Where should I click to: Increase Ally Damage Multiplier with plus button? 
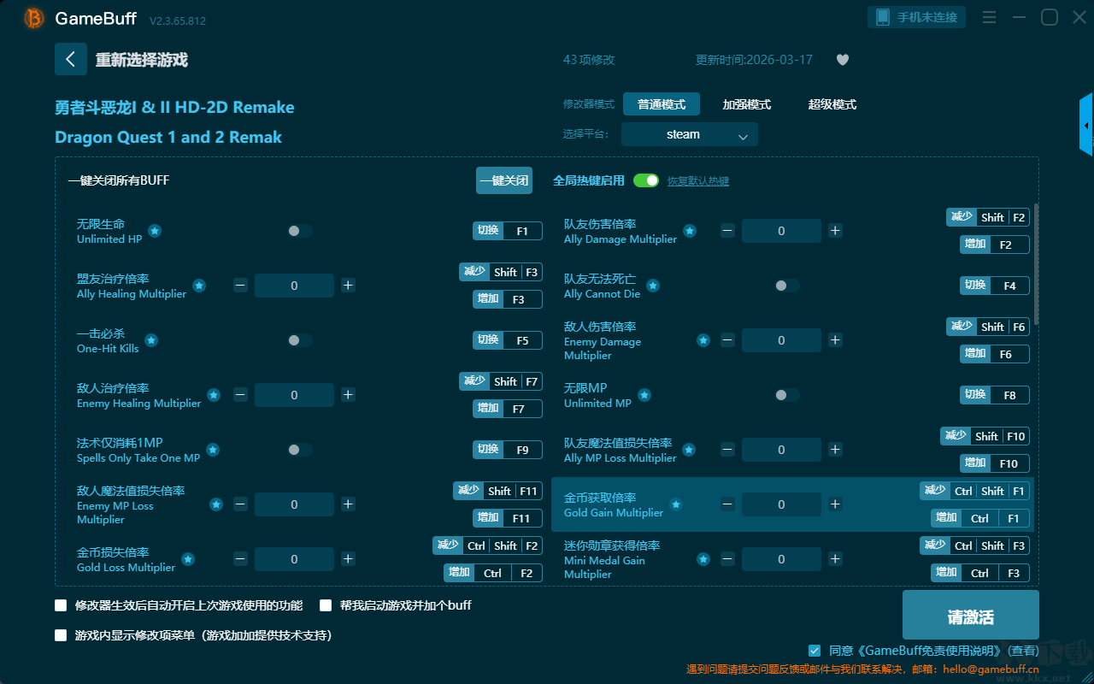point(835,231)
